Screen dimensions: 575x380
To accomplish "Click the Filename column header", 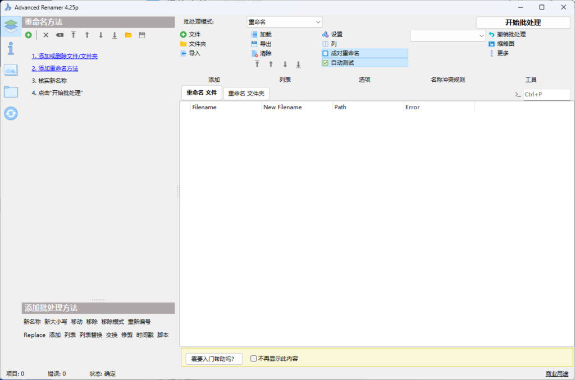I will pos(226,107).
